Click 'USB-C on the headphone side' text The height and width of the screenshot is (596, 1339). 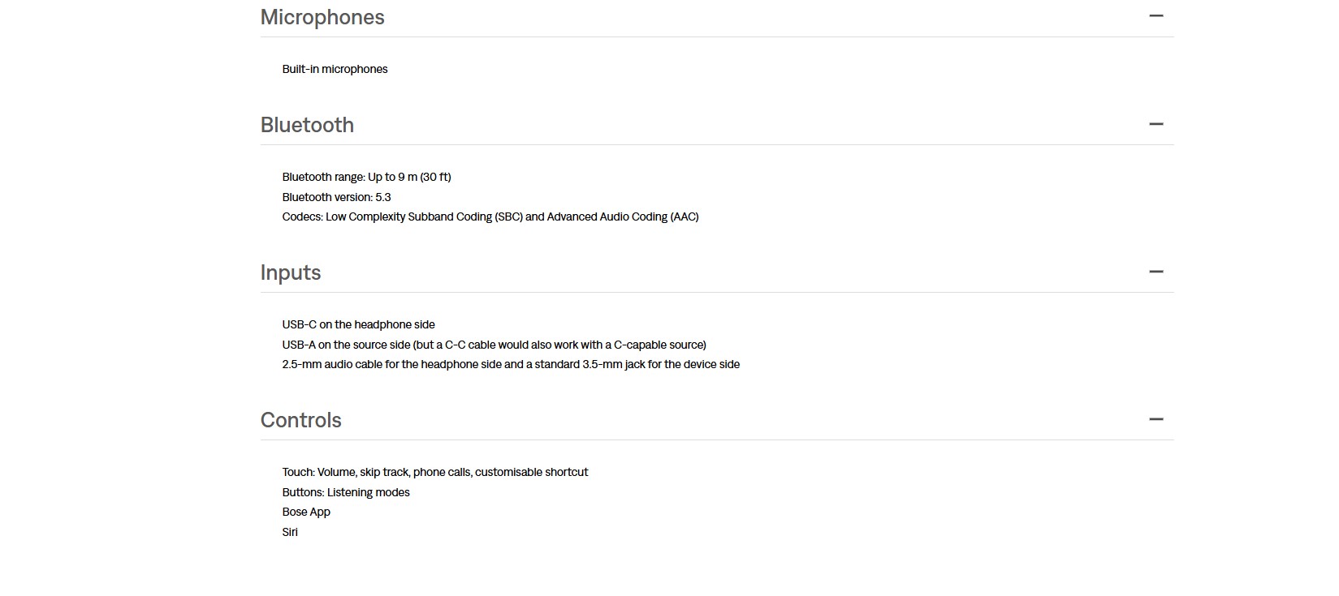(x=358, y=324)
